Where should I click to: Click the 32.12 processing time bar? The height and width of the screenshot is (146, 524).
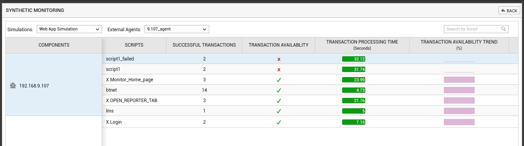coord(354,59)
